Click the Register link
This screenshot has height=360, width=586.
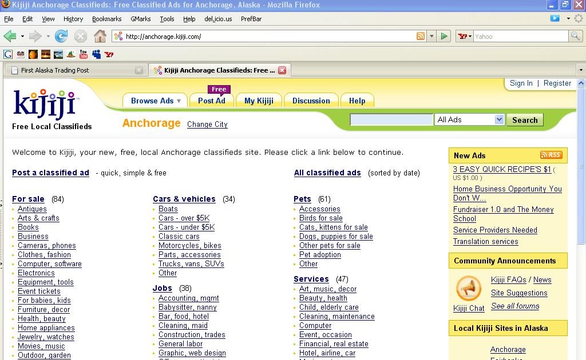(x=557, y=83)
